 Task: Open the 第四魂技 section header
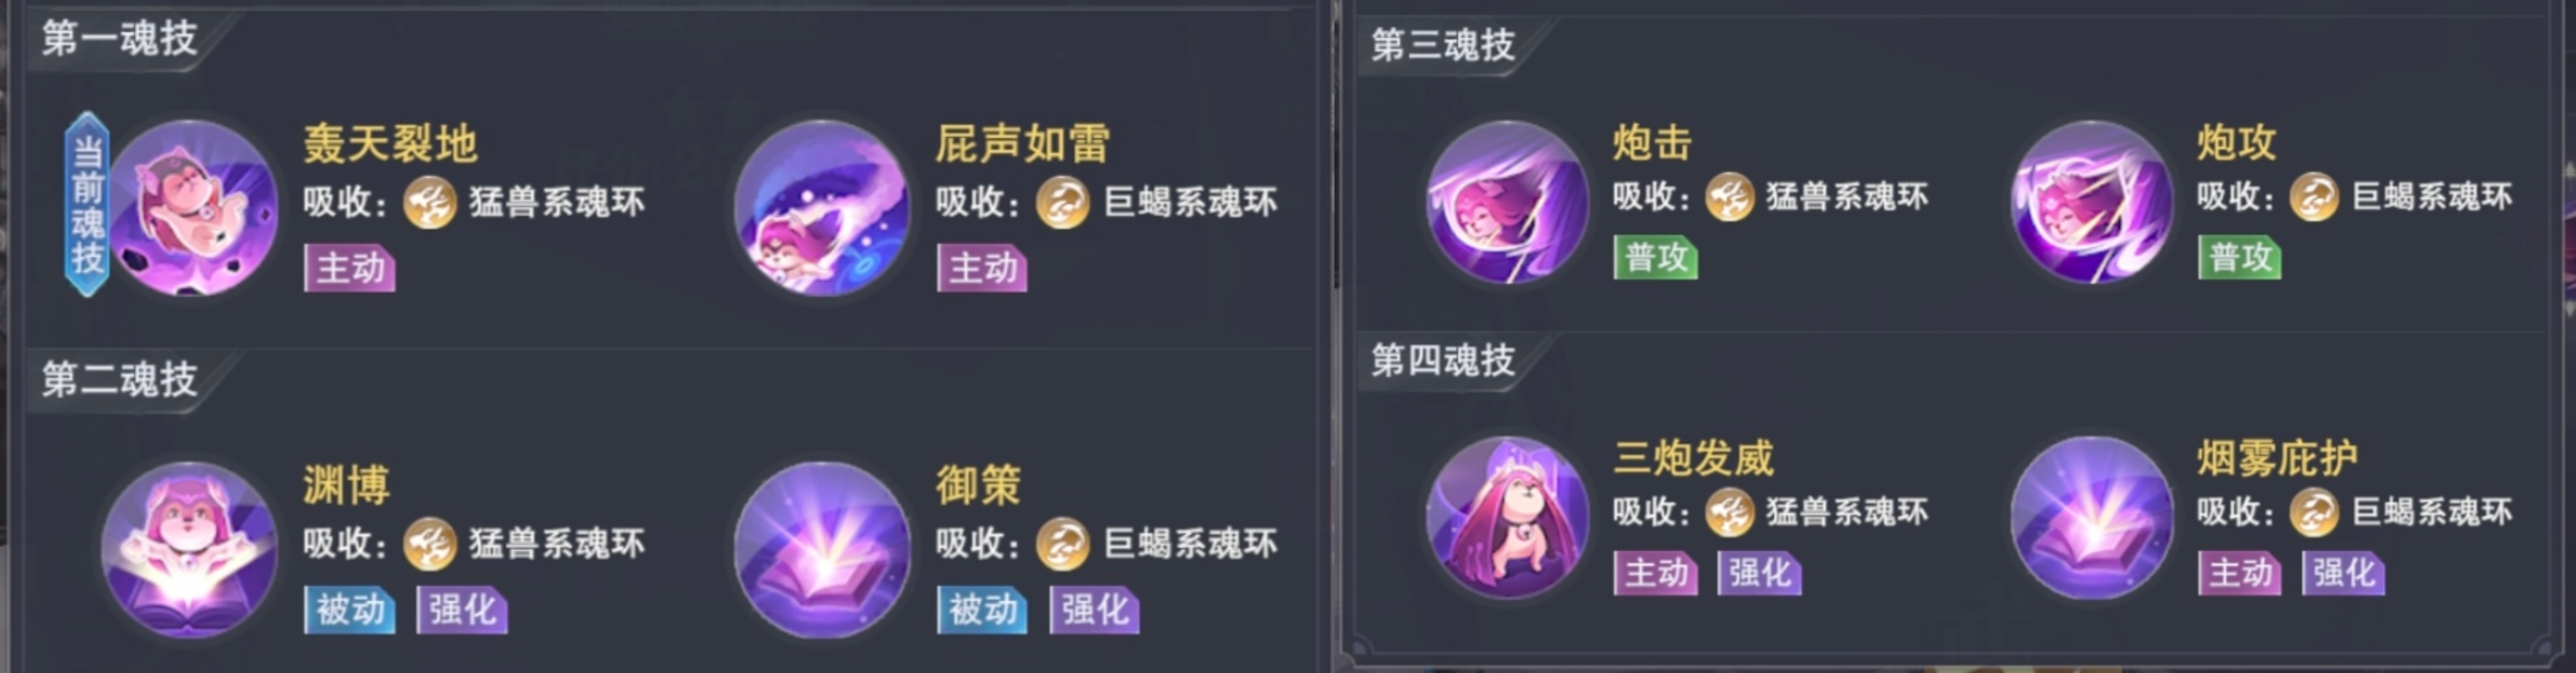tap(1443, 360)
